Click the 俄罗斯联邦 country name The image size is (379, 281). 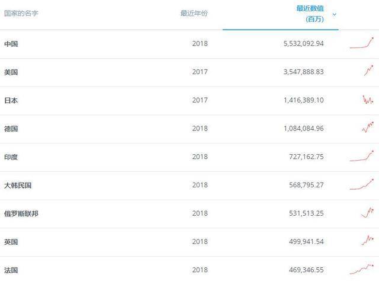(21, 213)
